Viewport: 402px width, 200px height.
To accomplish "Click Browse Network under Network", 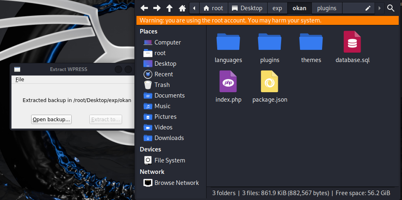I will (x=176, y=183).
